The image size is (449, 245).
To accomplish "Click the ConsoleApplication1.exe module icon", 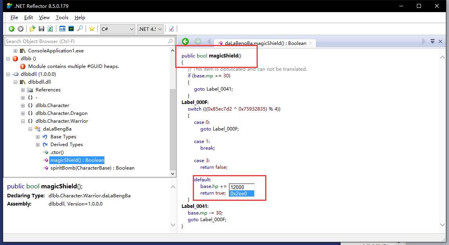I will (23, 51).
